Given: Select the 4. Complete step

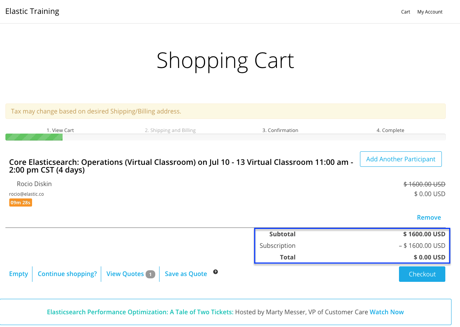Looking at the screenshot, I should coord(390,130).
